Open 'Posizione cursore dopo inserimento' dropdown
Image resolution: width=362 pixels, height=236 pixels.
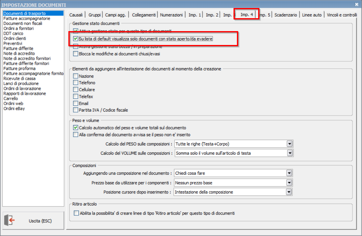[289, 192]
